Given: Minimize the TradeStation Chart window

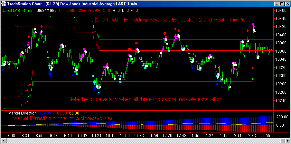Looking at the screenshot, I should (x=277, y=4).
